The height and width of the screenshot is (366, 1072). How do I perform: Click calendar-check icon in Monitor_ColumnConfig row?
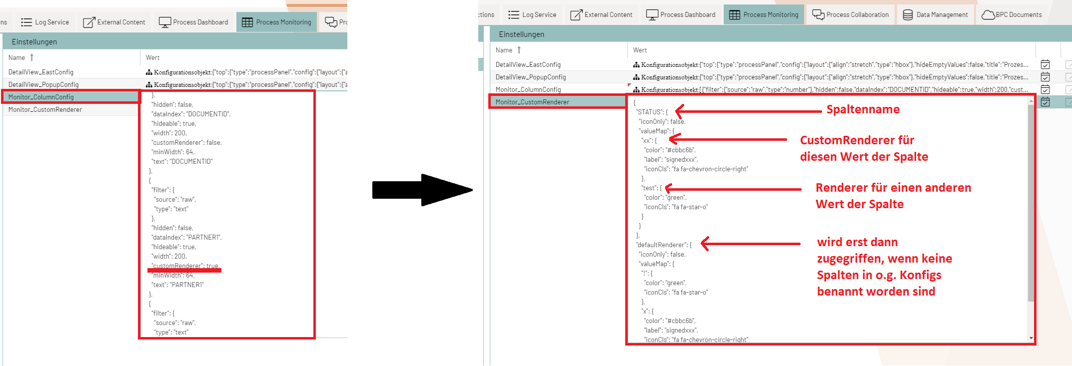pos(1045,89)
